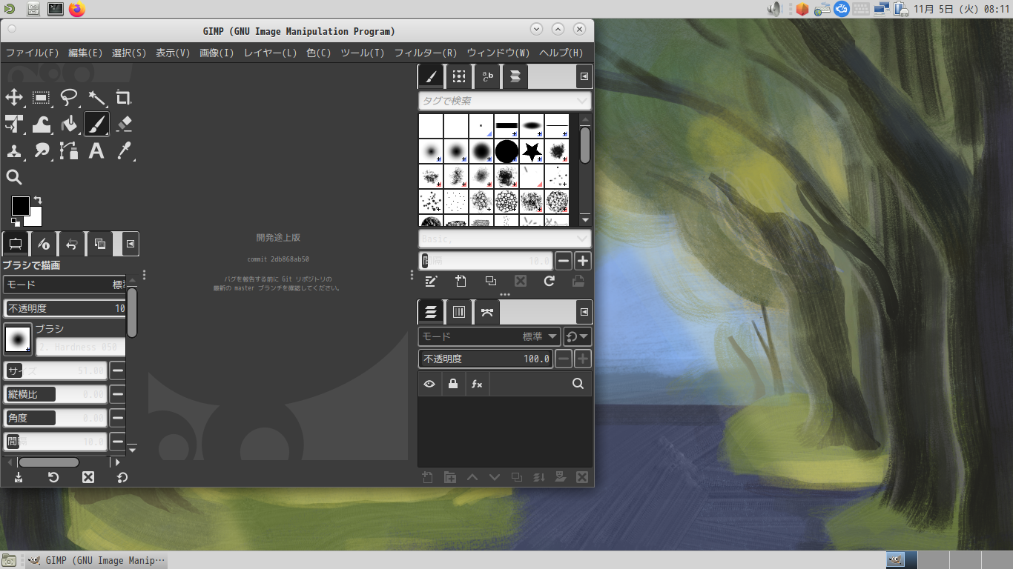This screenshot has width=1013, height=569.
Task: Open the terminal launcher in top panel
Action: (x=55, y=9)
